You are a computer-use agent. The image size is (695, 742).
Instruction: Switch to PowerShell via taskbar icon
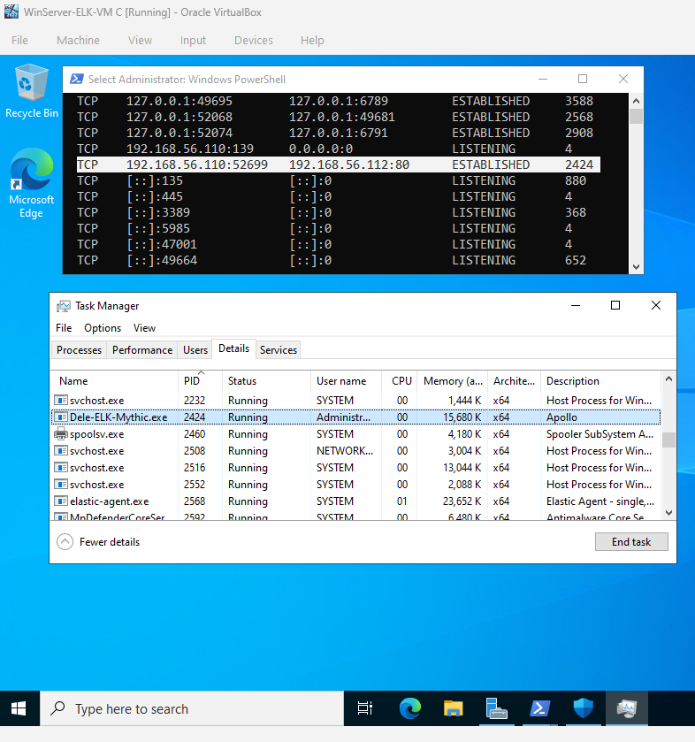point(540,708)
